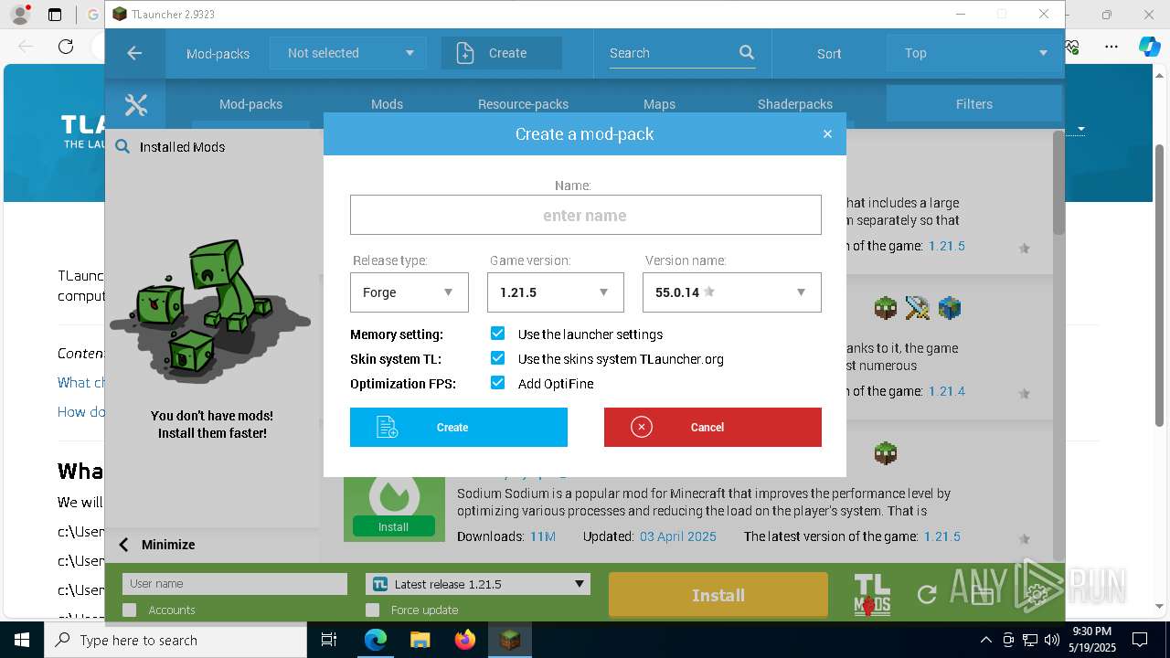
Task: Open the Release type Forge dropdown
Action: point(409,292)
